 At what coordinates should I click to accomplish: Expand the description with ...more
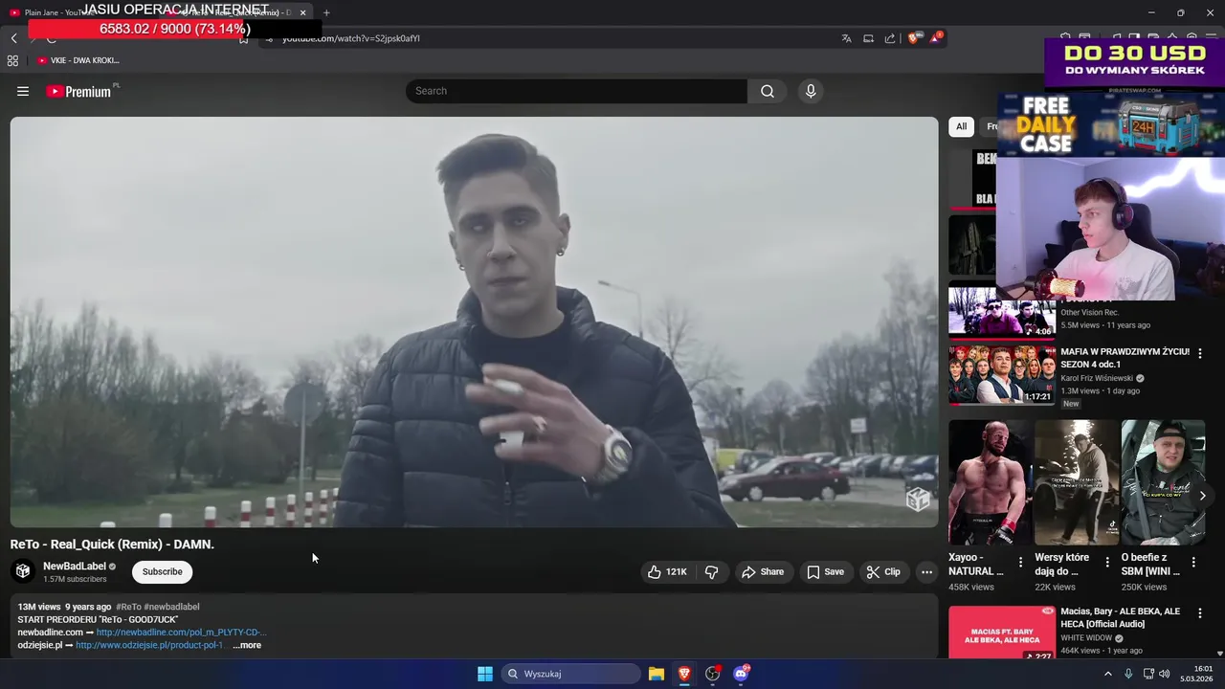(x=247, y=645)
